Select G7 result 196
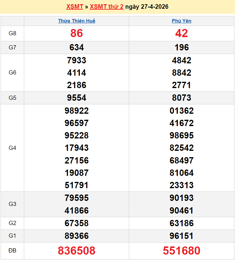The image size is (235, 260). click(x=181, y=47)
